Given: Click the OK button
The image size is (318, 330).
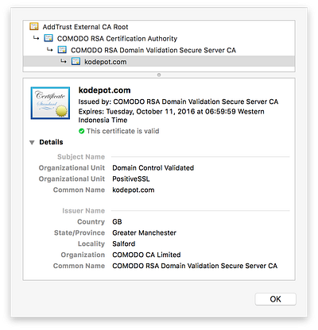Looking at the screenshot, I should pos(275,299).
